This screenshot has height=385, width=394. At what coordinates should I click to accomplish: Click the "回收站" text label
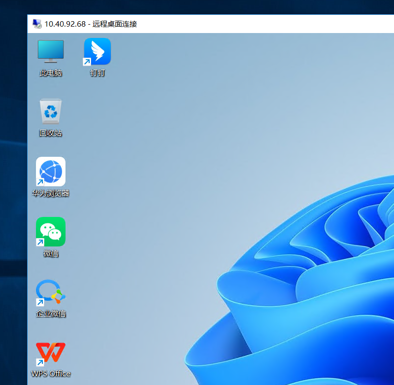coord(51,133)
